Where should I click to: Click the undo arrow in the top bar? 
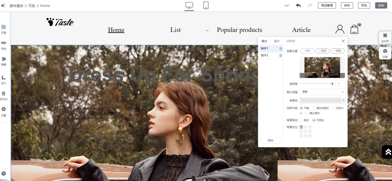tap(298, 5)
